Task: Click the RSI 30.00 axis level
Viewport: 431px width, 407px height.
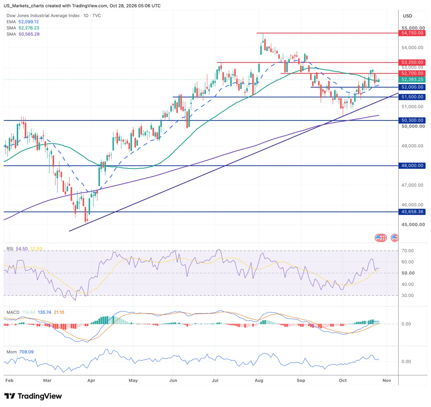Action: pyautogui.click(x=407, y=295)
